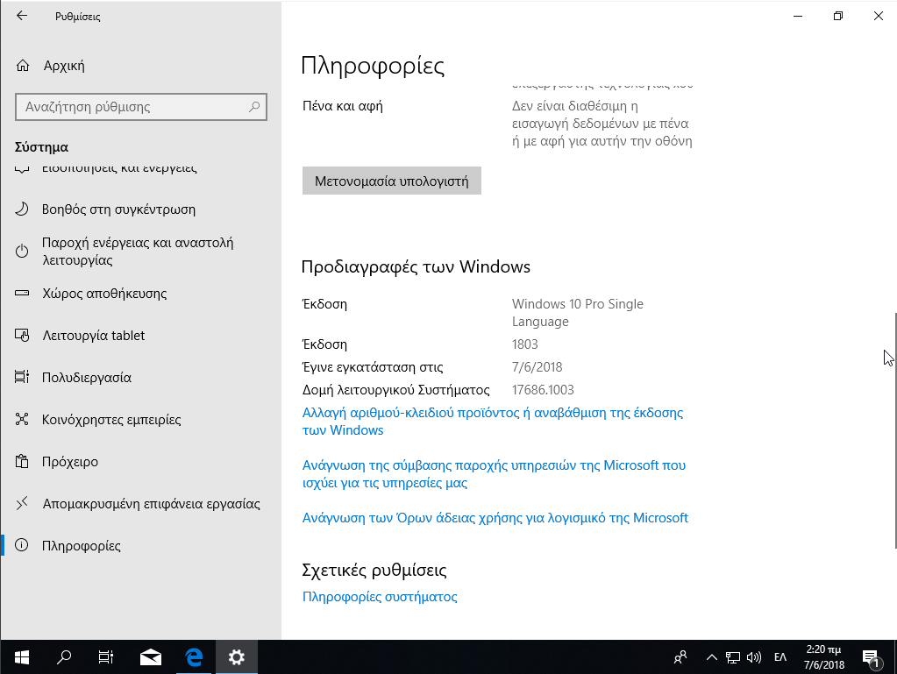This screenshot has width=897, height=674.
Task: Open the Αρχική home icon
Action: pos(22,66)
